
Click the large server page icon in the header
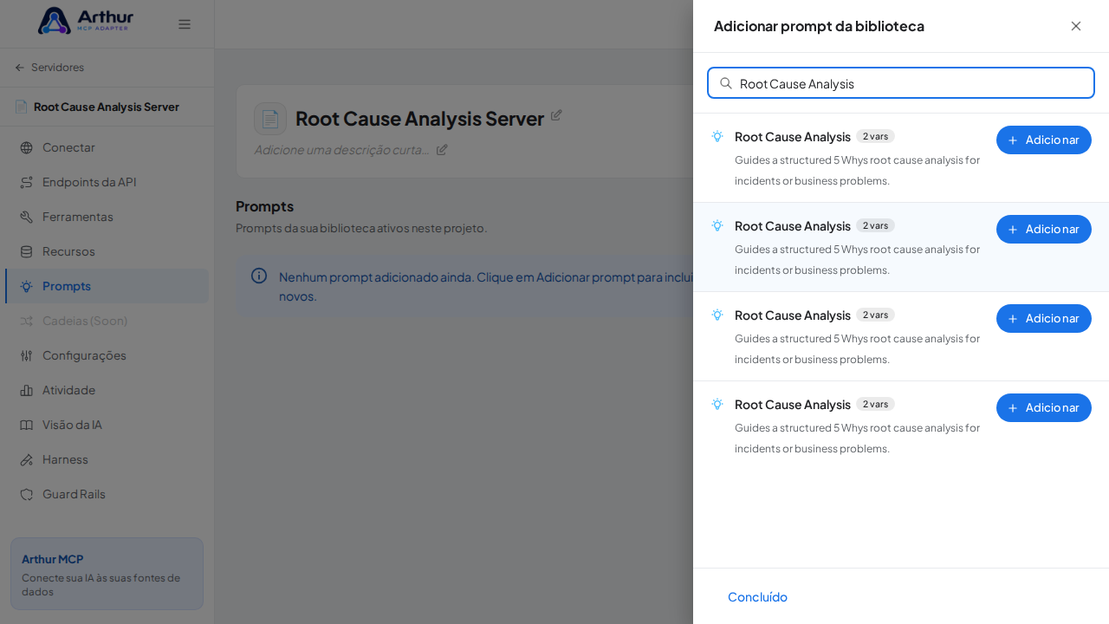270,119
